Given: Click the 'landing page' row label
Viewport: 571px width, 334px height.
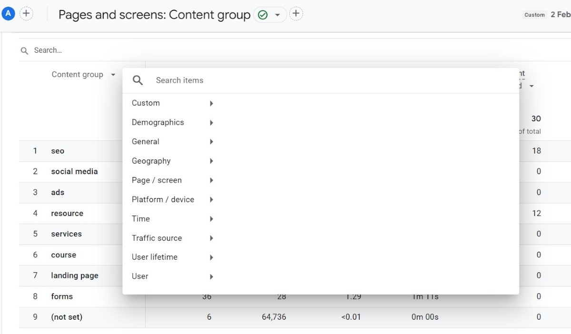Looking at the screenshot, I should tap(75, 275).
